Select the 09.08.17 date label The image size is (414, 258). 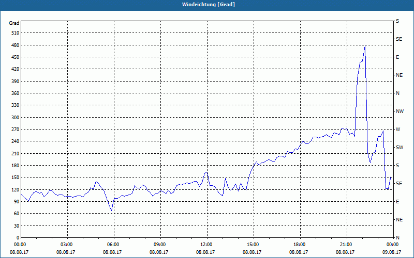[x=392, y=252]
